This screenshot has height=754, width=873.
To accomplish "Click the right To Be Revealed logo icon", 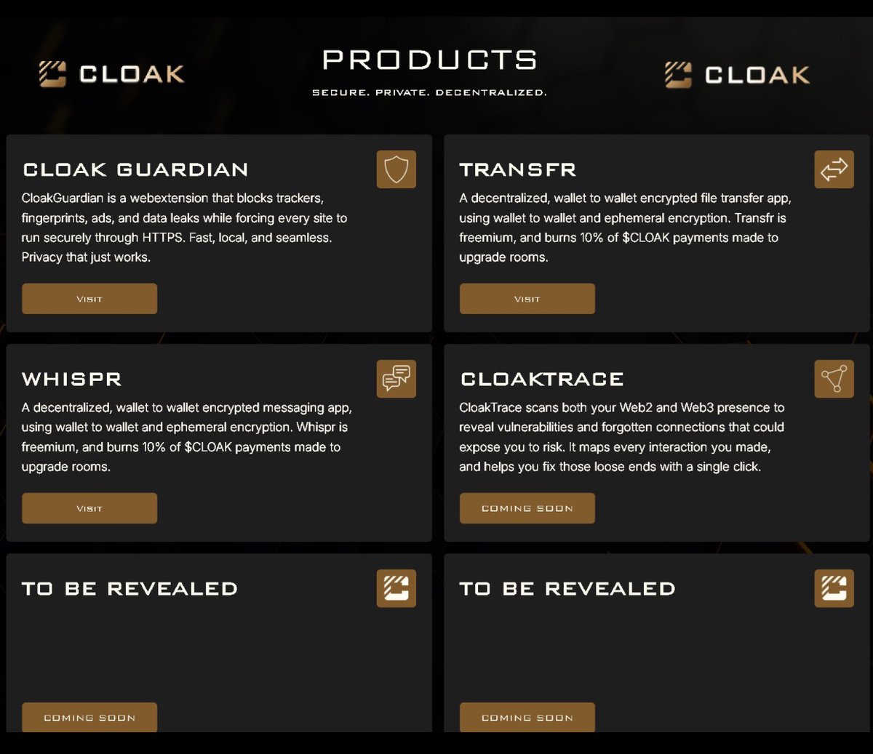I will pyautogui.click(x=834, y=588).
